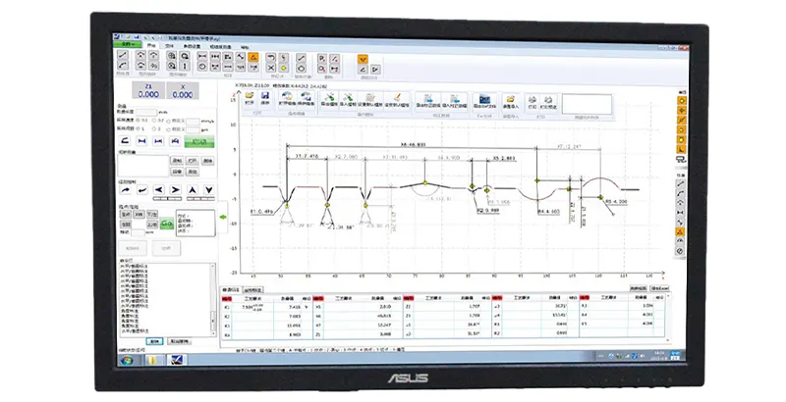The height and width of the screenshot is (402, 786).
Task: Click the Z1 coordinate readout display
Action: (147, 93)
